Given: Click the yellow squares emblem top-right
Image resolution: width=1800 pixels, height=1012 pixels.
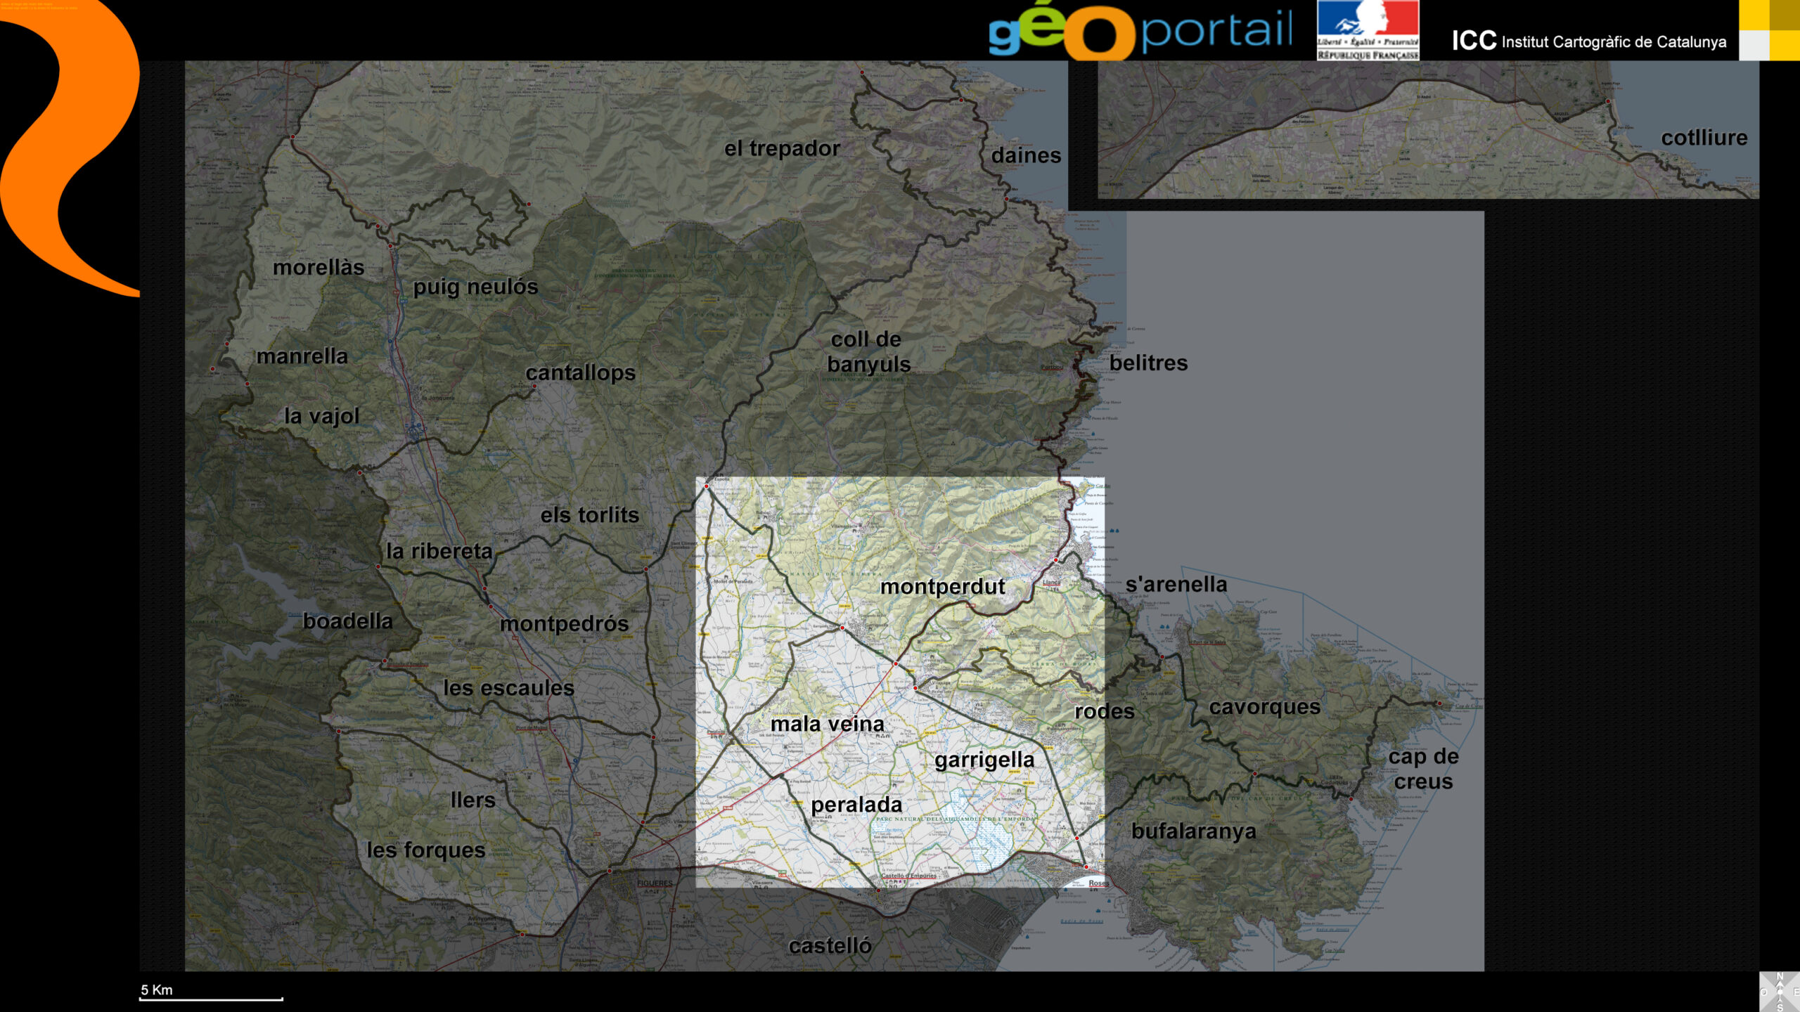Looking at the screenshot, I should click(1769, 30).
